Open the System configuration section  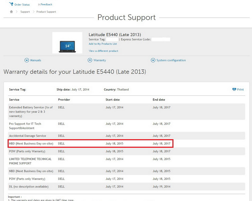(171, 60)
